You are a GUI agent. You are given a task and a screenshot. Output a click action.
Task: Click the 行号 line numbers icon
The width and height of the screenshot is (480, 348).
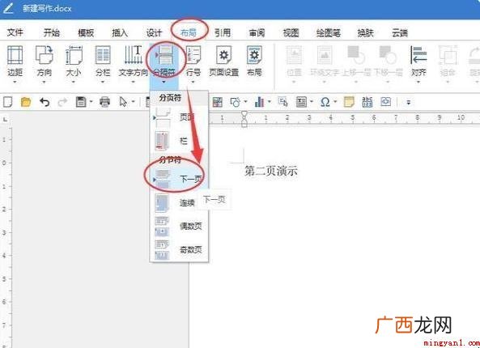click(193, 56)
